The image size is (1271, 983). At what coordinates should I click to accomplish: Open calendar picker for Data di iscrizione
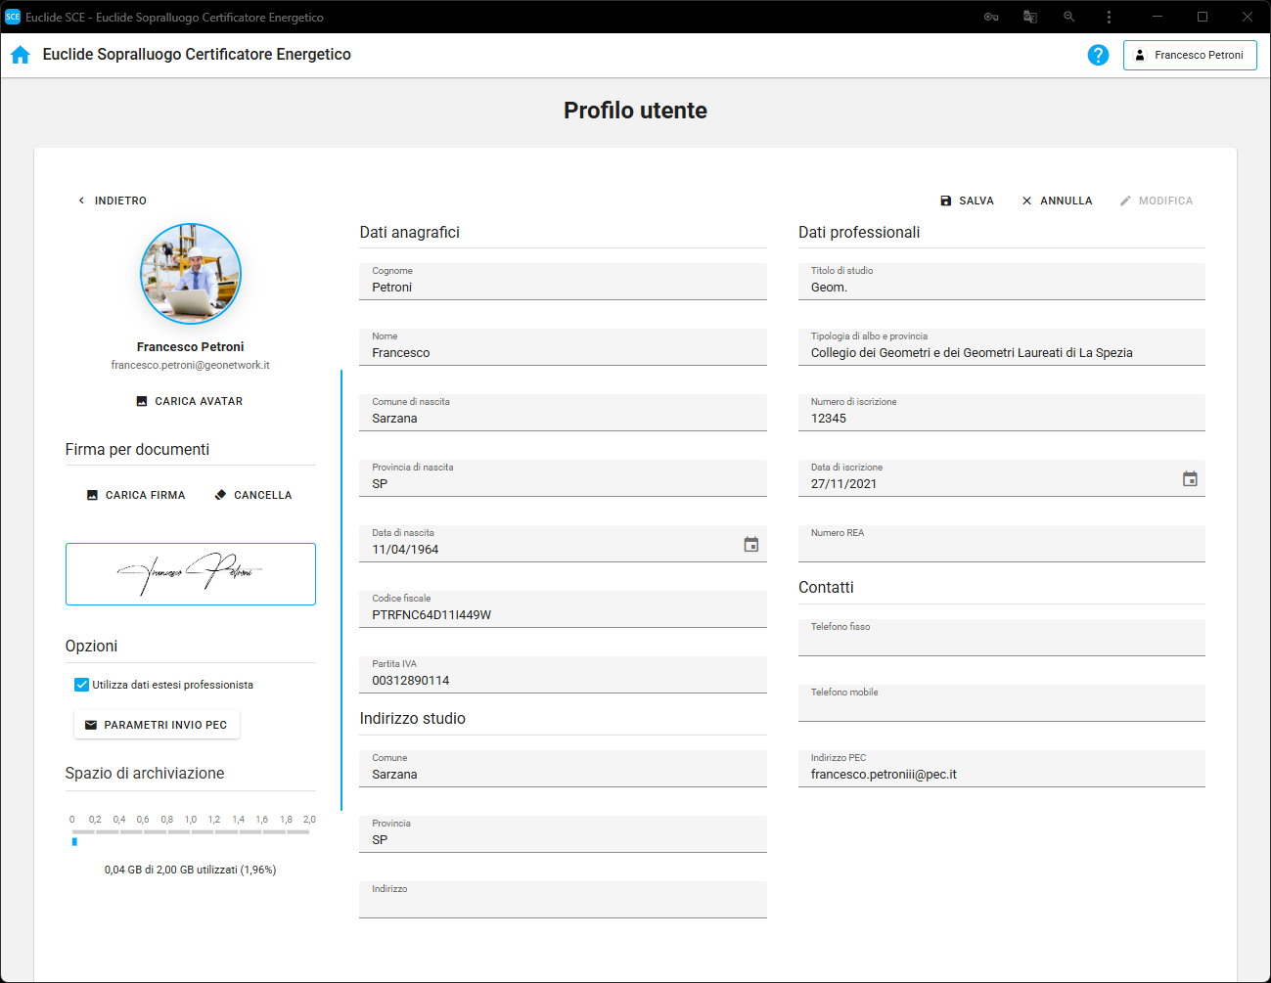coord(1189,479)
